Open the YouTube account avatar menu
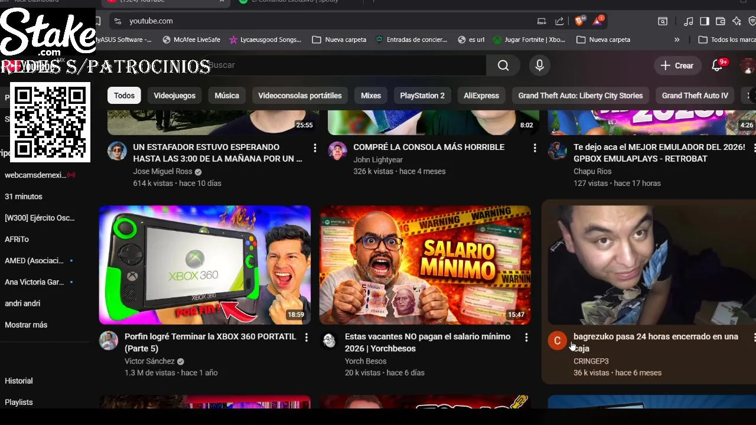The image size is (756, 425). (748, 66)
